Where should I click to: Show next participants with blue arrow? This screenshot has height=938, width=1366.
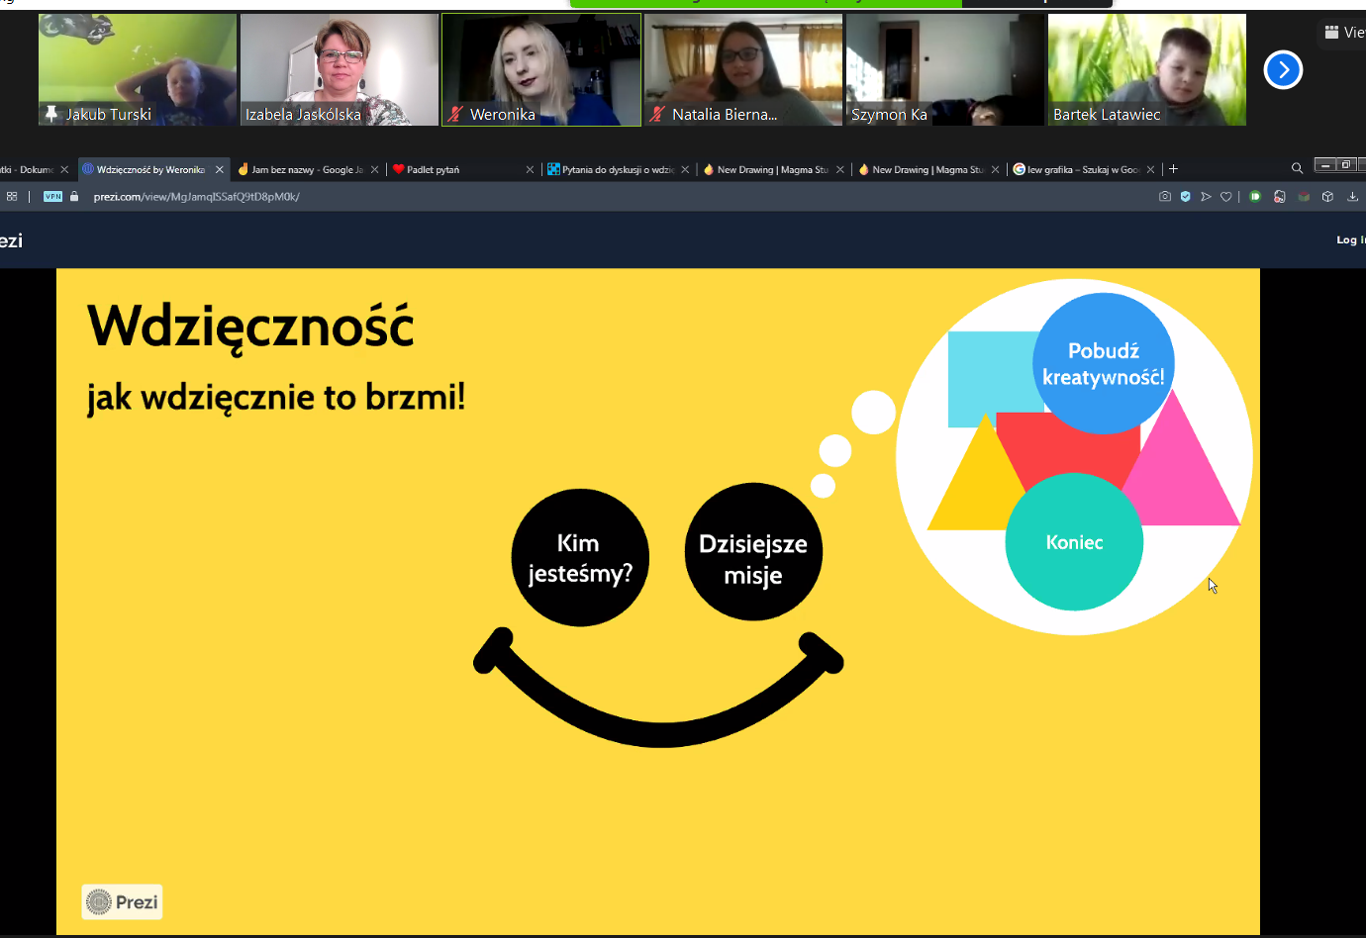pyautogui.click(x=1283, y=70)
